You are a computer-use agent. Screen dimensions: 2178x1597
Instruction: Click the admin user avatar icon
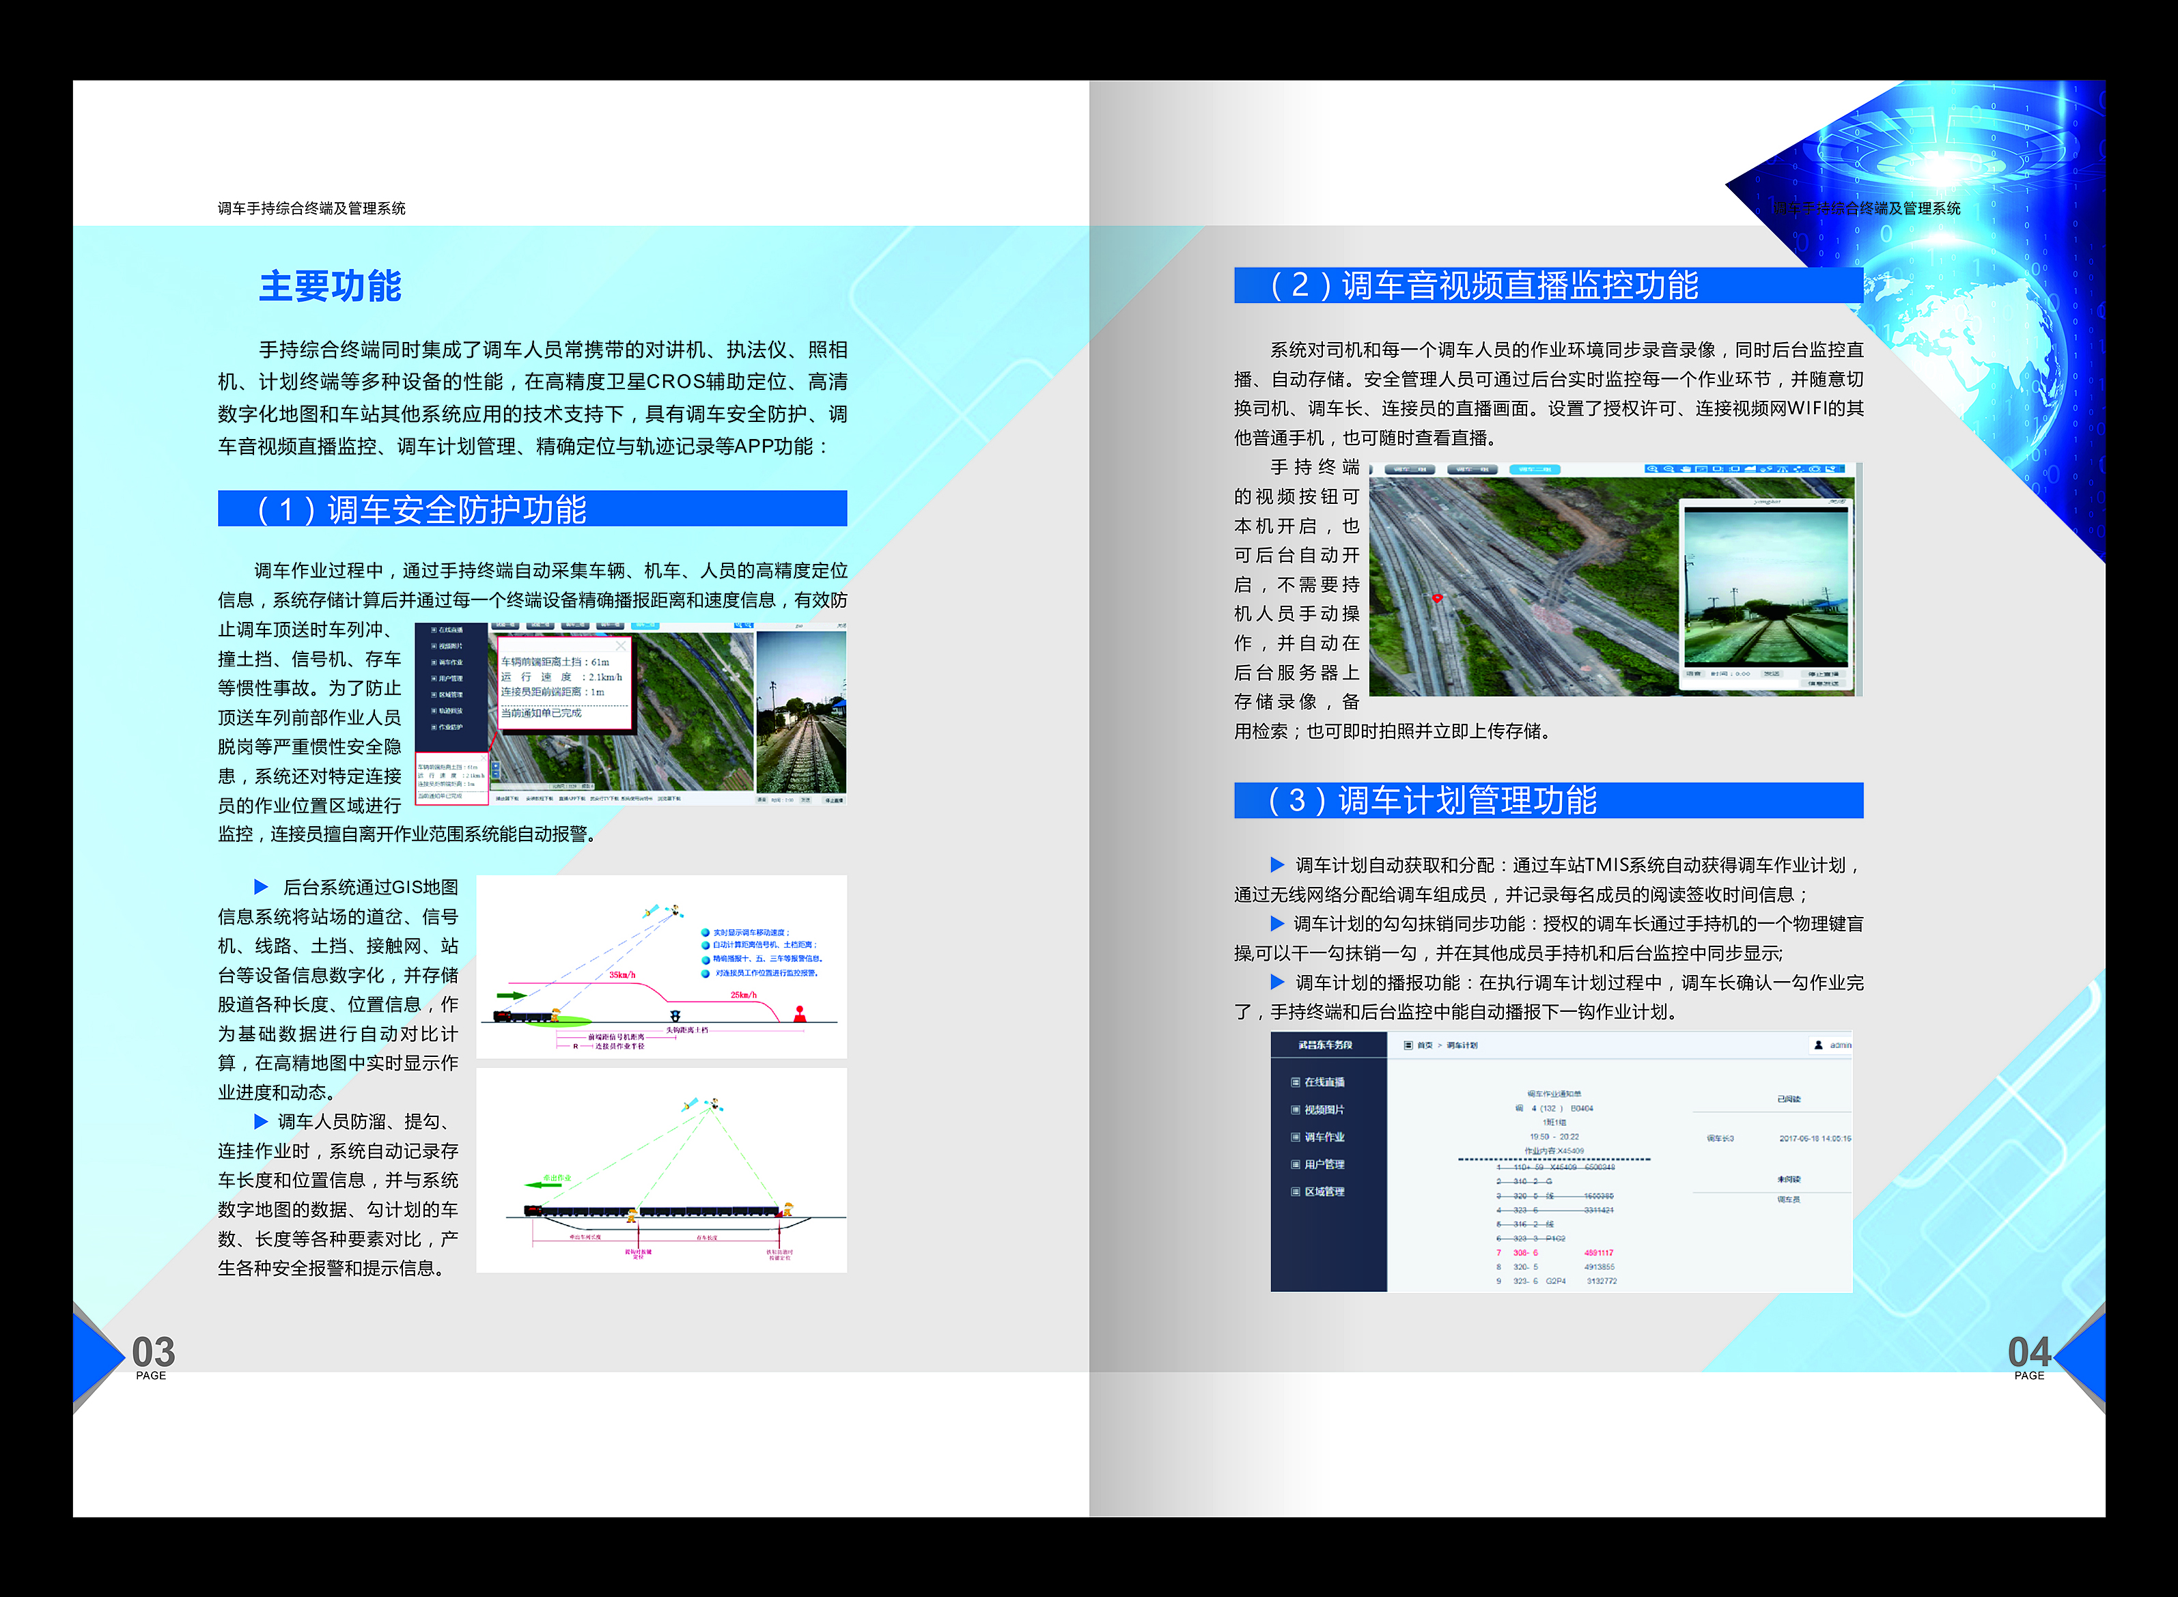point(1818,1045)
